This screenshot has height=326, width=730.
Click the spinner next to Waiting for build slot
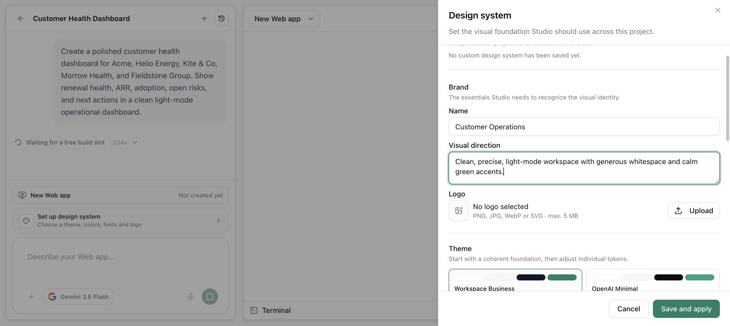tap(18, 142)
